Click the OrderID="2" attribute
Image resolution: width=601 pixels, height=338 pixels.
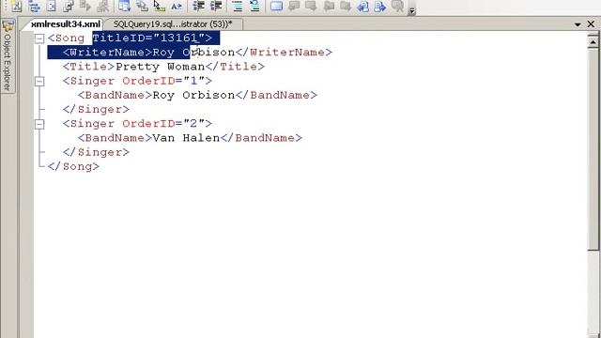coord(163,123)
